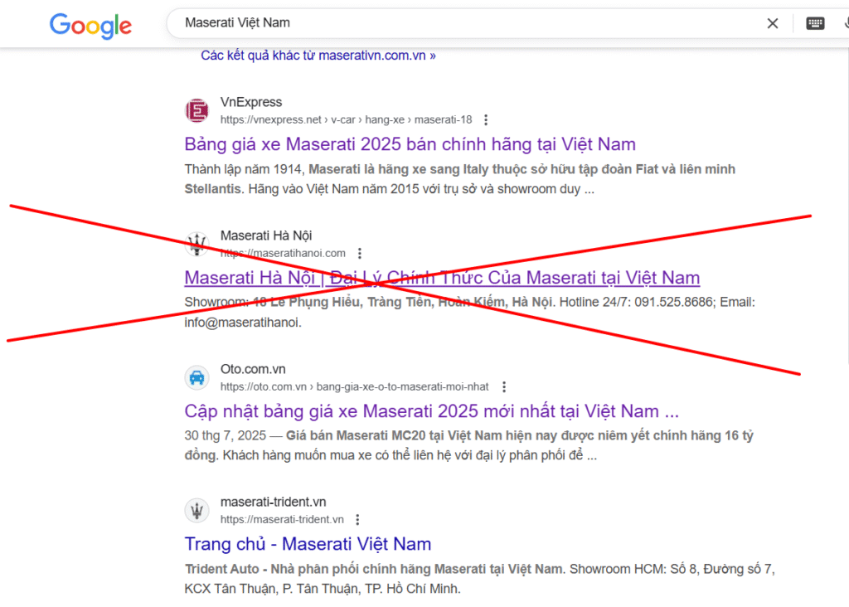
Task: Click the Google logo
Action: pyautogui.click(x=90, y=25)
